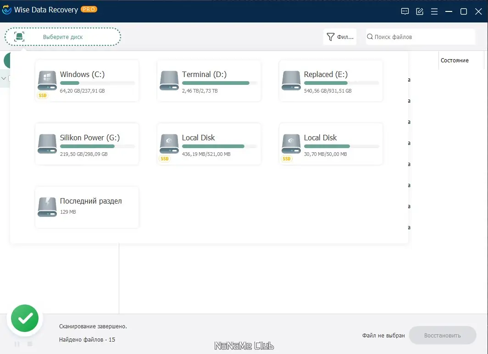Click the Silikon Power (G:) usage bar
The width and height of the screenshot is (488, 354).
point(97,146)
